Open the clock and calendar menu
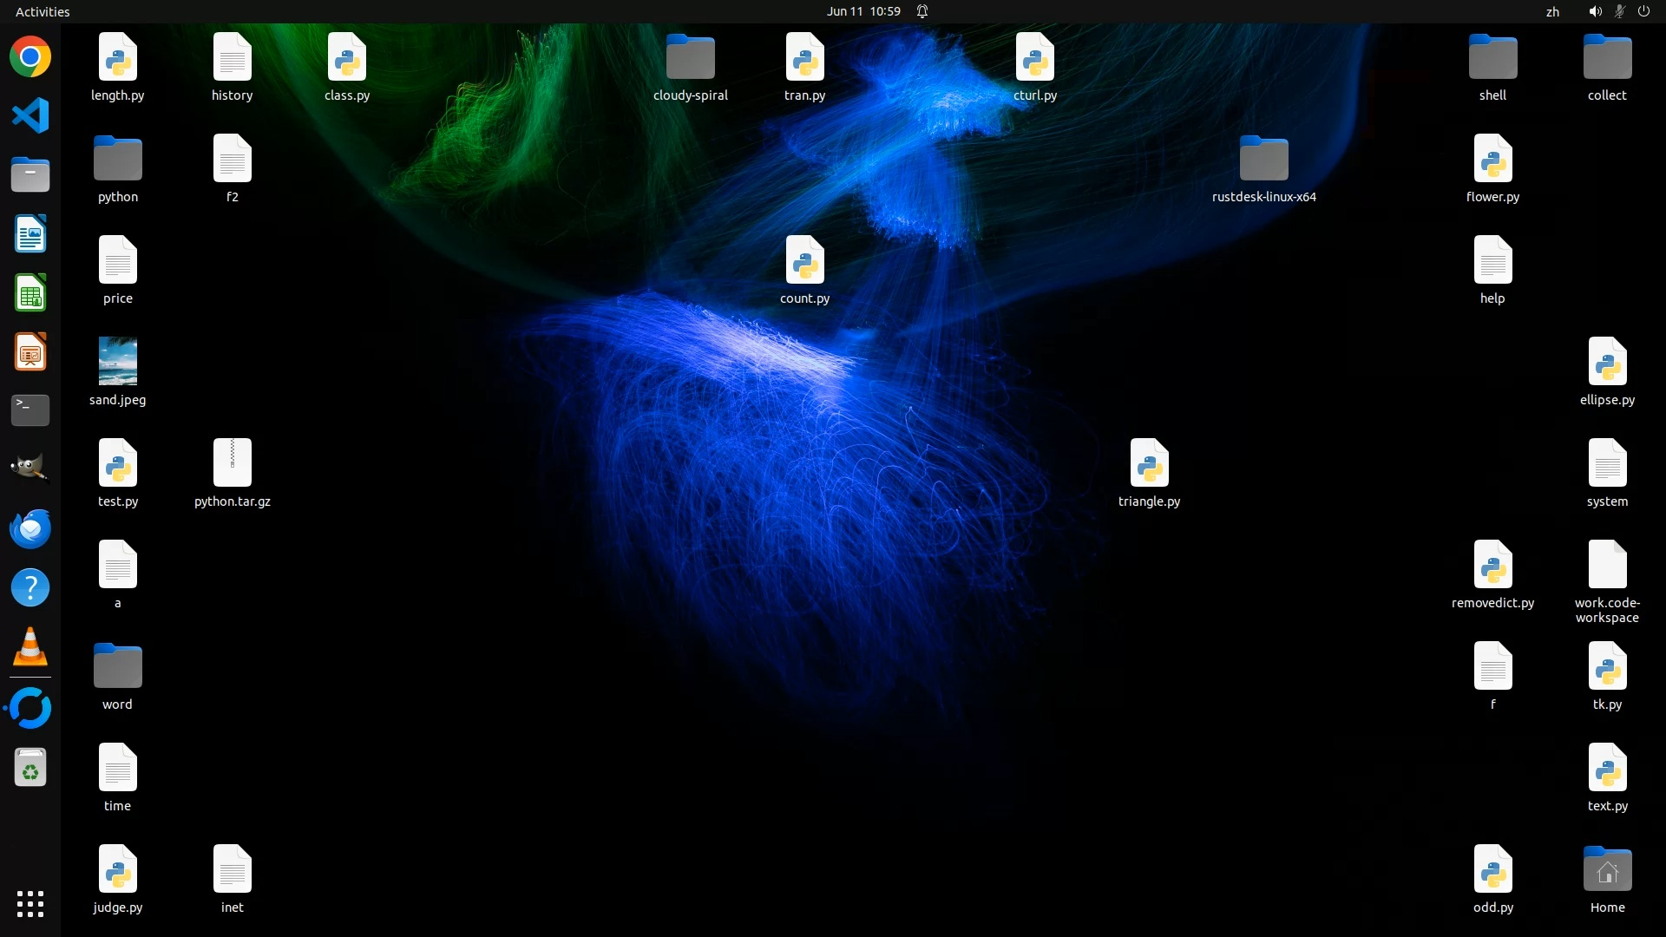The image size is (1666, 937). pos(863,11)
